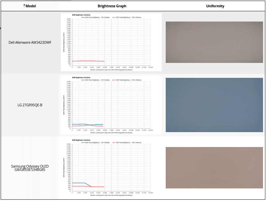This screenshot has width=267, height=201.
Task: Click the Brightness Graph column header
Action: (112, 6)
